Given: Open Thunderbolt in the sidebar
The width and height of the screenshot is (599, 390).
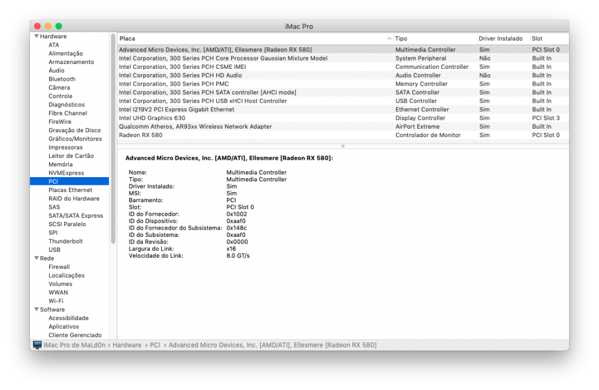Looking at the screenshot, I should pyautogui.click(x=65, y=241).
